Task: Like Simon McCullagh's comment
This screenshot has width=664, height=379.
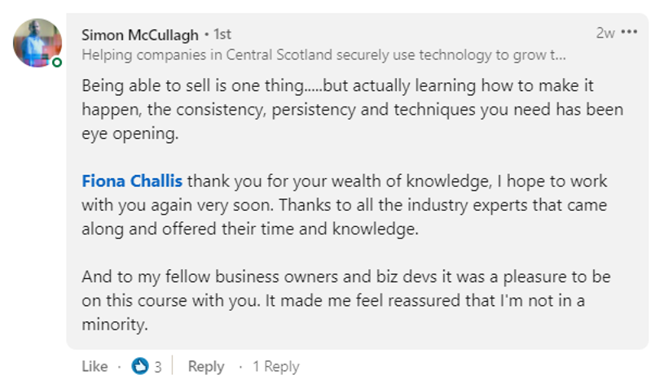Action: click(x=95, y=366)
